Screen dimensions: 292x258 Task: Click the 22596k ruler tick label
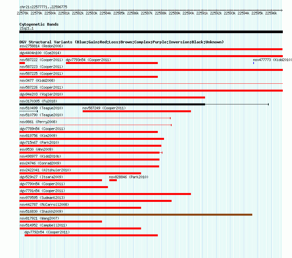pyautogui.click(x=271, y=13)
